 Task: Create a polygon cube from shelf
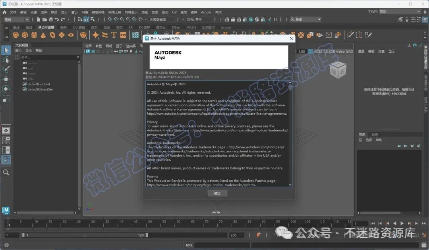[x=25, y=35]
